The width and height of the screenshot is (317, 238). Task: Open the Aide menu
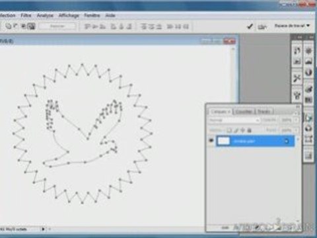(110, 15)
